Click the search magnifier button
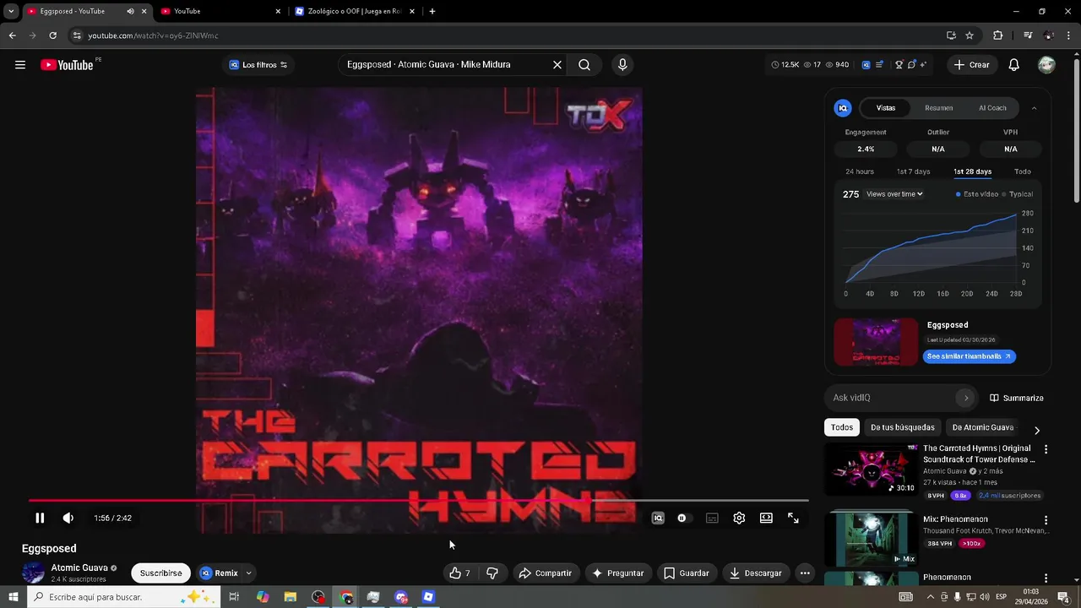The image size is (1081, 608). point(584,65)
